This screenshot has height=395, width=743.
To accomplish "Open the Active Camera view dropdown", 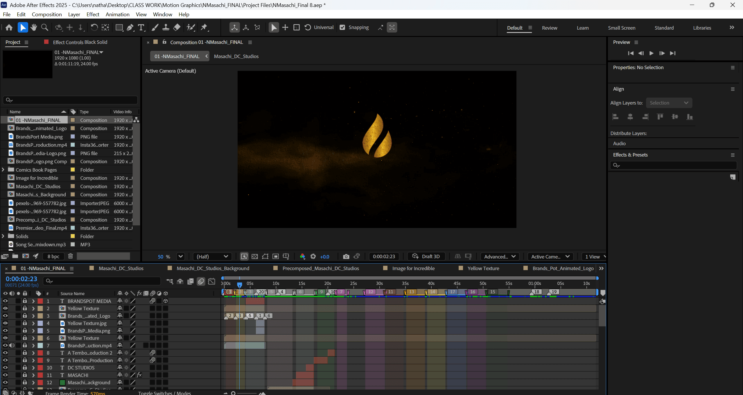I will pos(550,256).
